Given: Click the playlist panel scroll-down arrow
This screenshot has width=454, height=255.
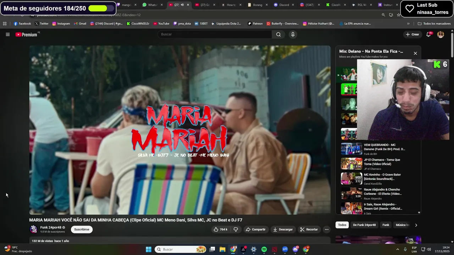Looking at the screenshot, I should 419,212.
